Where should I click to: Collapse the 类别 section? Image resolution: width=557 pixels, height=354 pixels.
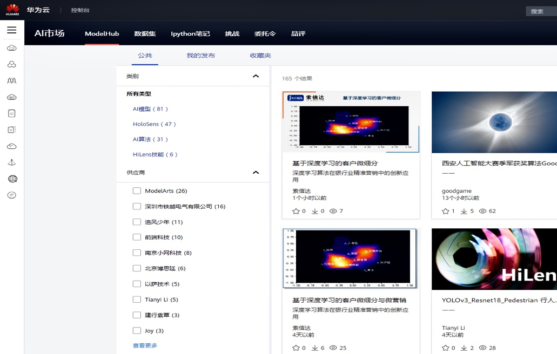[256, 76]
